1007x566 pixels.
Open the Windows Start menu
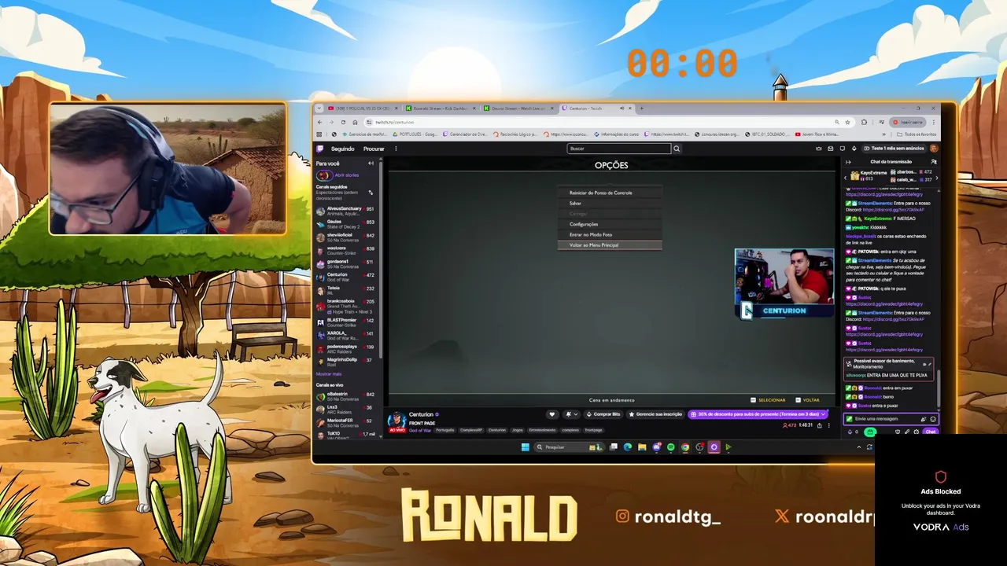pyautogui.click(x=526, y=447)
